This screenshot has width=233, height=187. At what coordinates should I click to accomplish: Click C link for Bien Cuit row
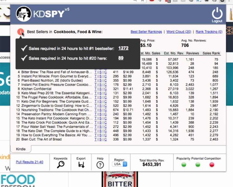point(105,139)
